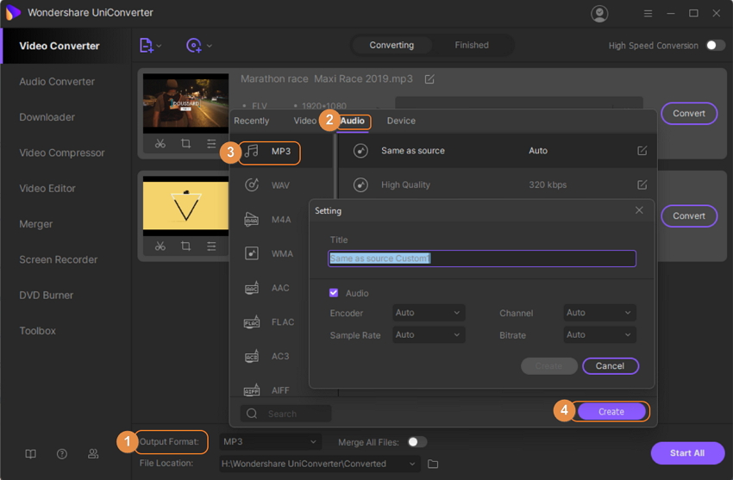Rename file using pencil icon beside title

coord(429,79)
